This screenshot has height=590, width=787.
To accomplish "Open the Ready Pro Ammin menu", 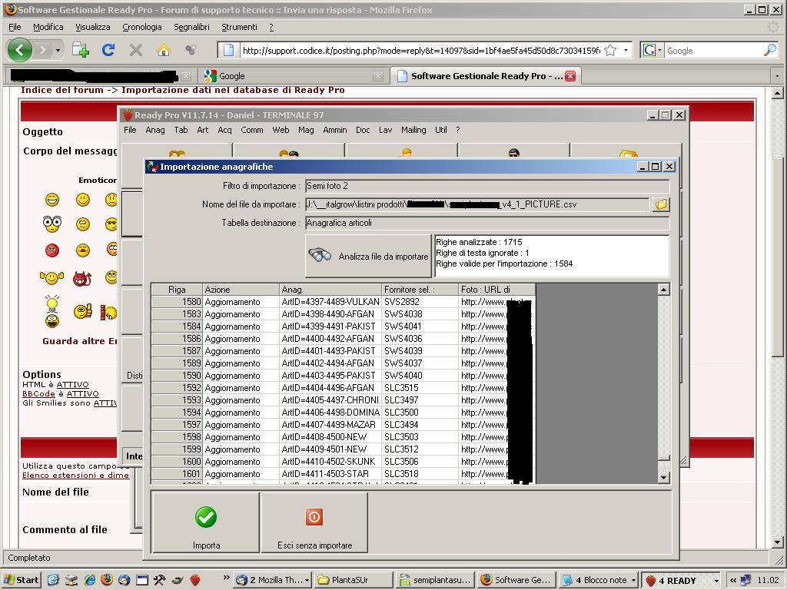I will [x=335, y=130].
